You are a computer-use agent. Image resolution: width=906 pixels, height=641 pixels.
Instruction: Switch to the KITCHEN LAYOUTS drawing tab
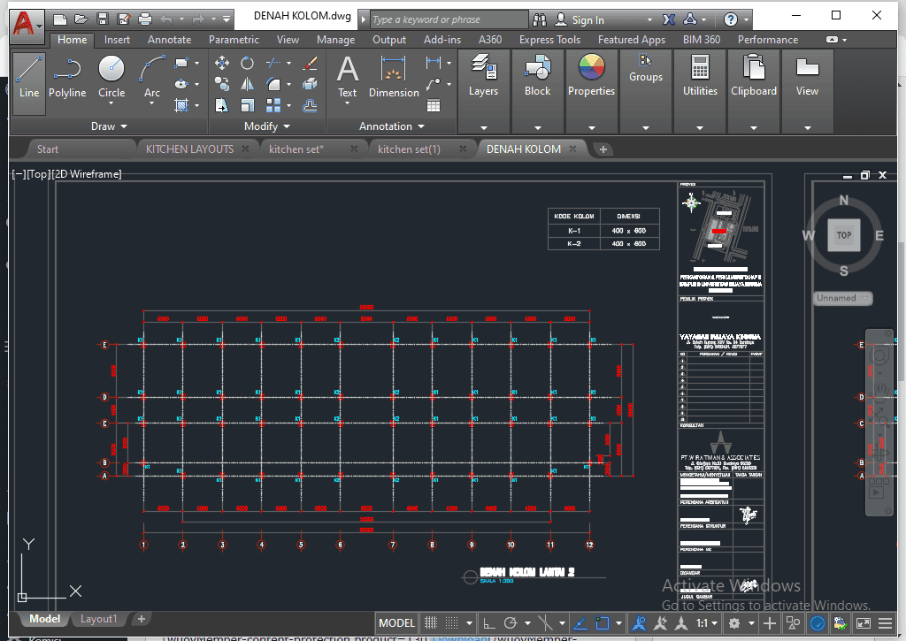click(189, 149)
